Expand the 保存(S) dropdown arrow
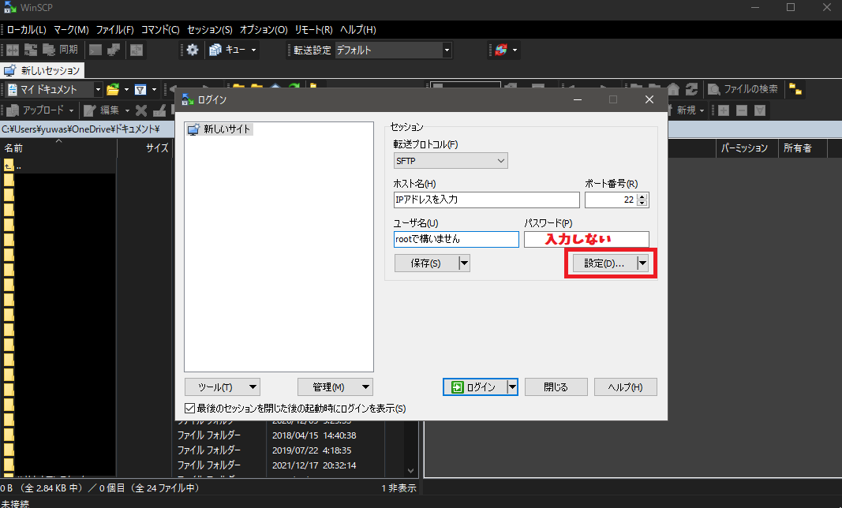 (x=465, y=263)
